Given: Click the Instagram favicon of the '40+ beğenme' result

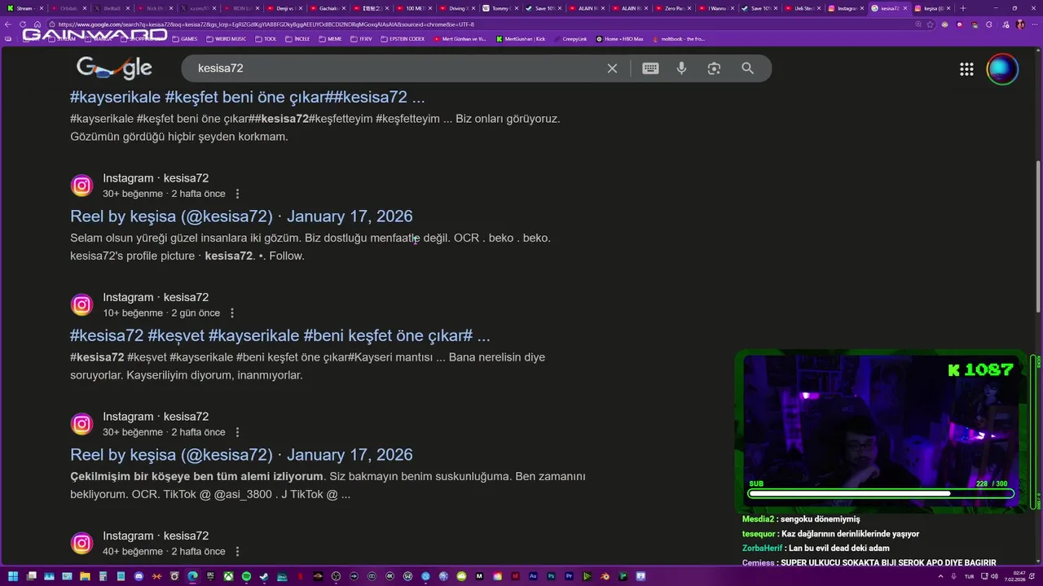Looking at the screenshot, I should click(81, 543).
